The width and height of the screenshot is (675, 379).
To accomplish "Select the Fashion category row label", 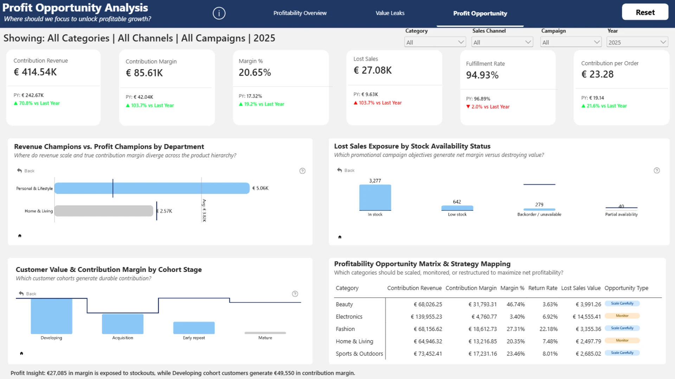I will coord(345,329).
